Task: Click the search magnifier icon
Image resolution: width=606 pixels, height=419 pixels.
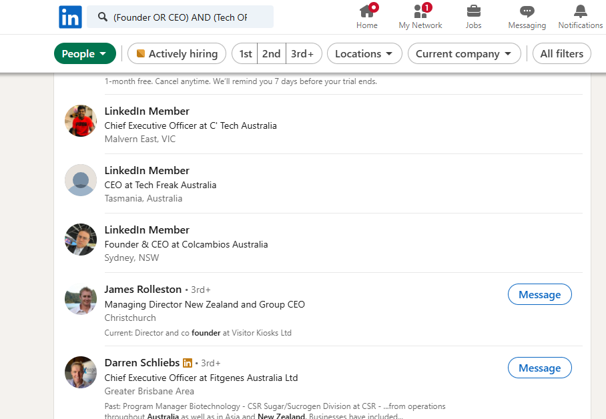Action: [102, 17]
